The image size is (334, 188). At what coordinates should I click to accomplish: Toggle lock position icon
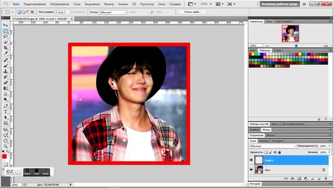(x=275, y=152)
